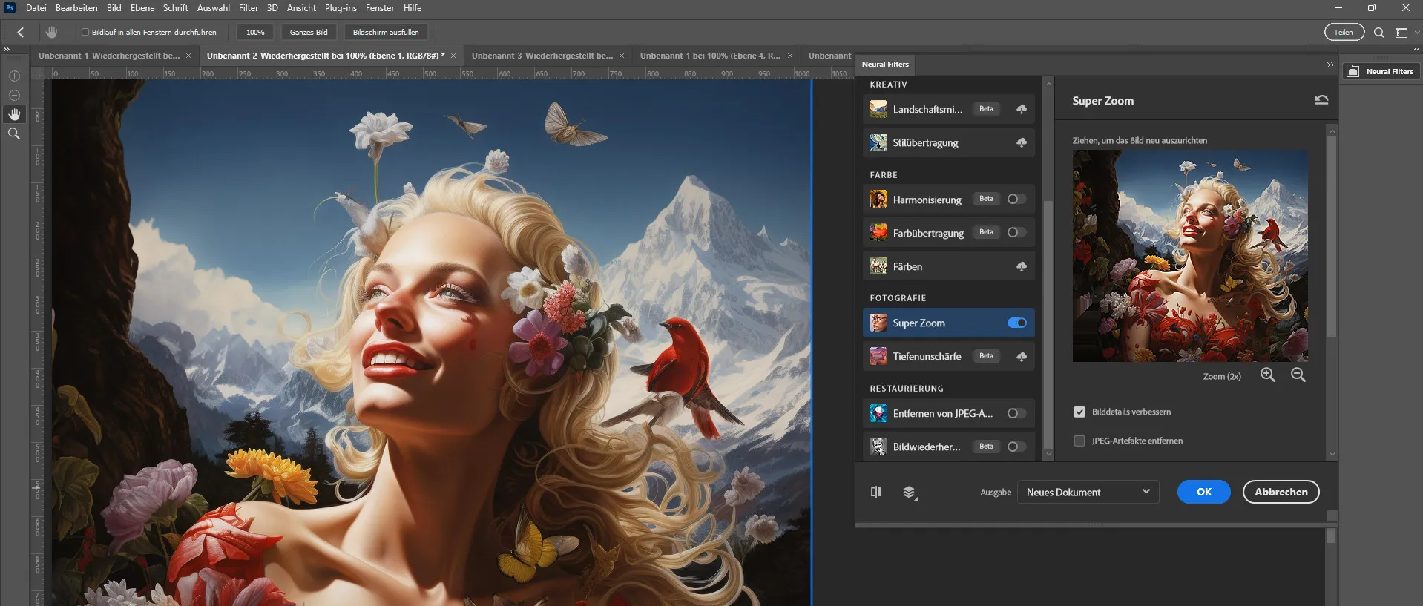
Task: Enable the Bildwiederherstellung filter toggle
Action: pos(1016,447)
